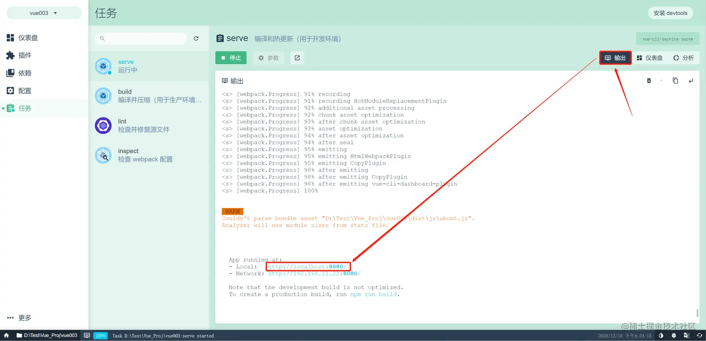The height and width of the screenshot is (341, 706).
Task: Copy the output content icon
Action: 675,81
